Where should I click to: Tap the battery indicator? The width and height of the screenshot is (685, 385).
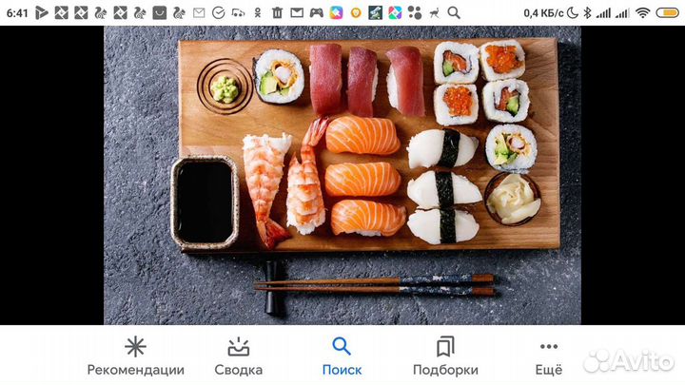pos(667,13)
